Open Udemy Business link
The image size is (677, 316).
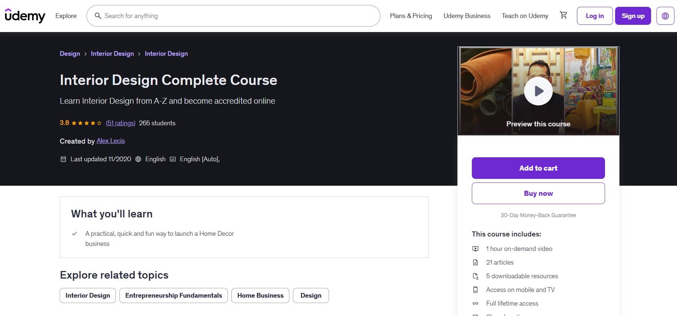click(x=467, y=16)
